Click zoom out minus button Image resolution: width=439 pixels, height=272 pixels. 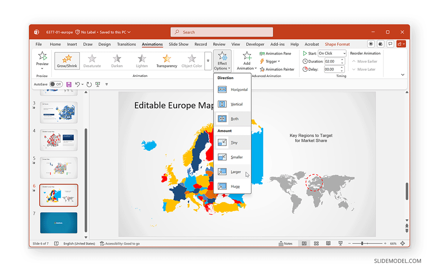coord(350,243)
